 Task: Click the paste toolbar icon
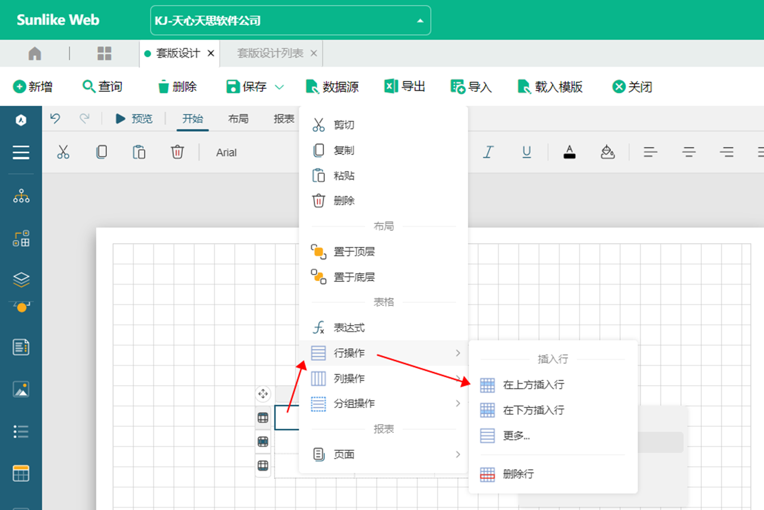click(x=139, y=152)
